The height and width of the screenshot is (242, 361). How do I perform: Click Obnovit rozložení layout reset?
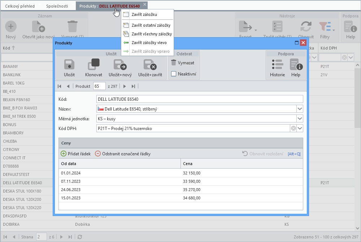(263, 154)
